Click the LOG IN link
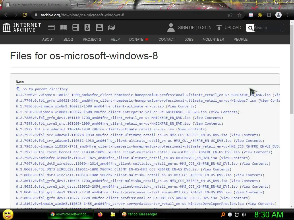The image size is (294, 220). [x=204, y=27]
